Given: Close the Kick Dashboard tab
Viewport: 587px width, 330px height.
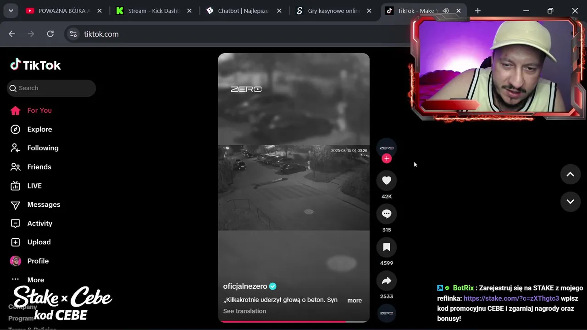Looking at the screenshot, I should (x=189, y=11).
